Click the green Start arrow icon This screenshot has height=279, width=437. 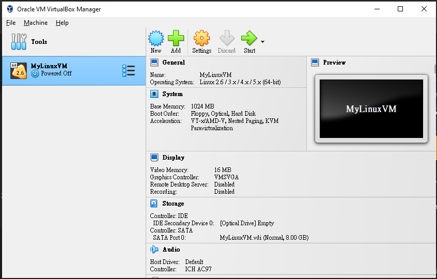249,38
